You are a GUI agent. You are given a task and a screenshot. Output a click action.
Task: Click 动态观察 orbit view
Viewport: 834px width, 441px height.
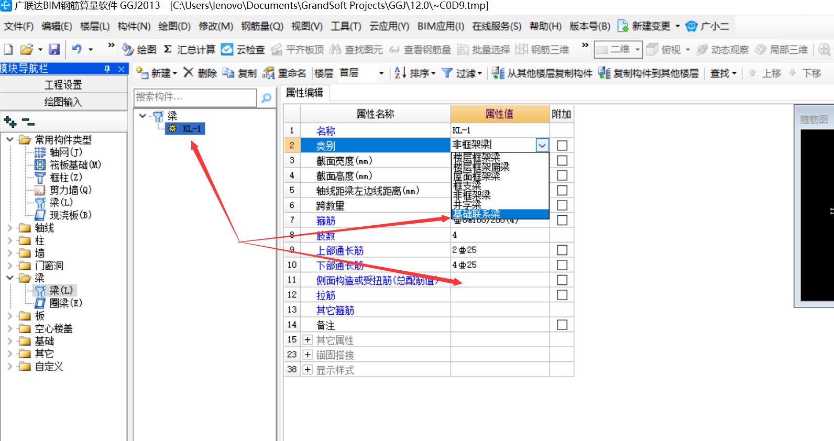pyautogui.click(x=722, y=49)
